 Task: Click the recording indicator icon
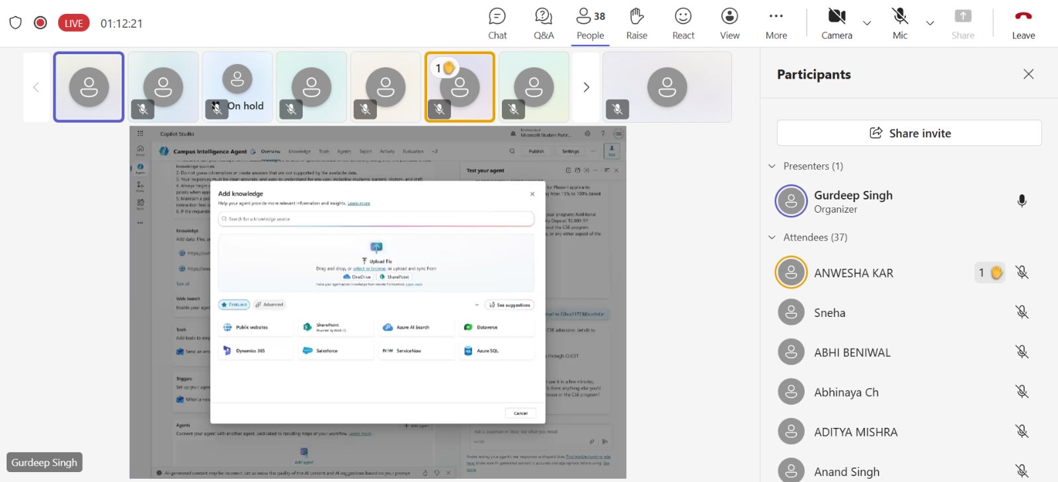click(40, 23)
